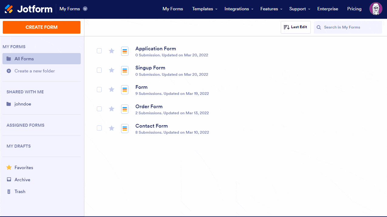
Task: Open the Contact Form title
Action: coord(151,126)
